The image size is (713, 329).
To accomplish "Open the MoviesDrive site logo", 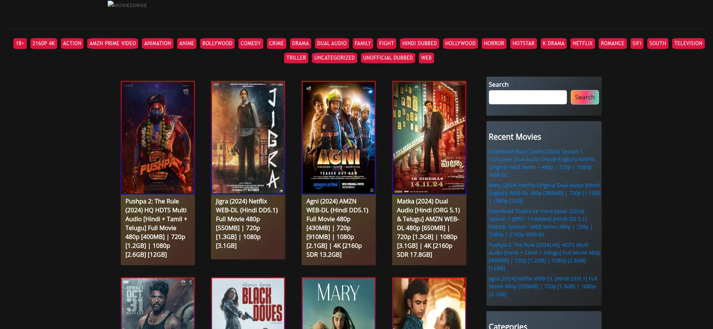I will click(x=127, y=5).
